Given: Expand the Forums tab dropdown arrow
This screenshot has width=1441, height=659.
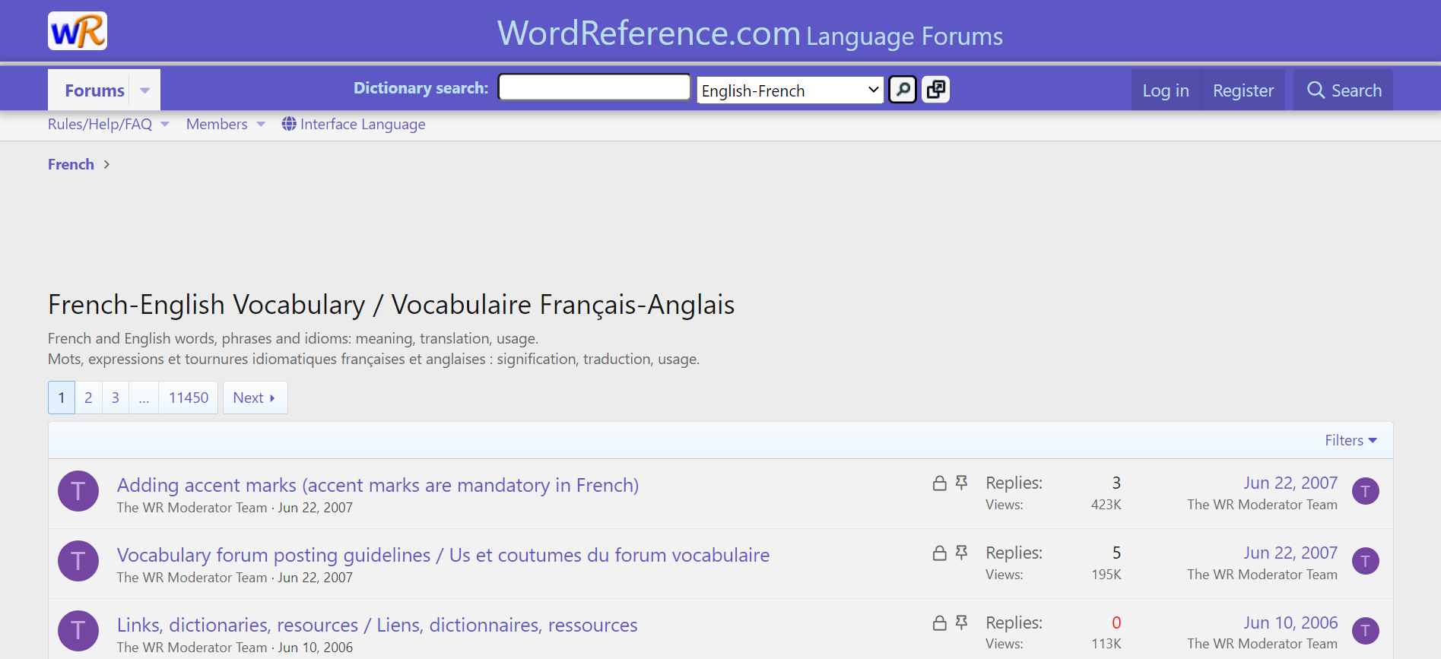Looking at the screenshot, I should (x=144, y=90).
